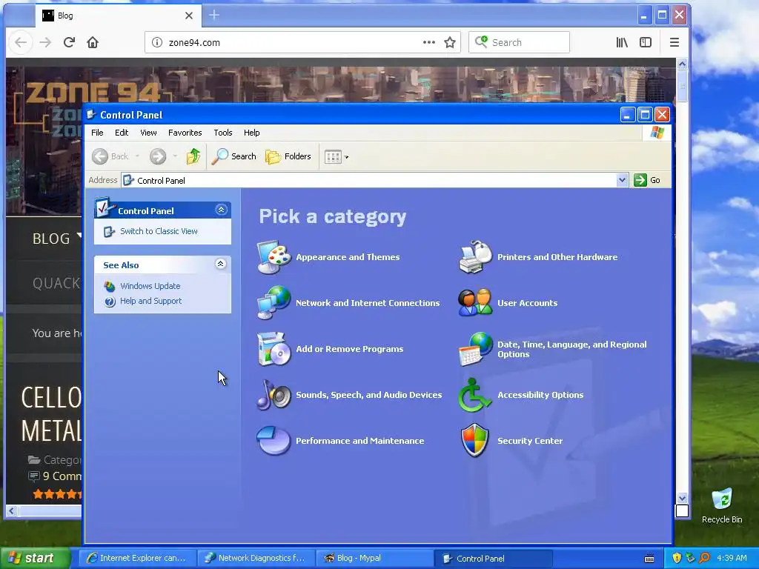Bookmark this page with star icon
759x569 pixels.
[450, 42]
